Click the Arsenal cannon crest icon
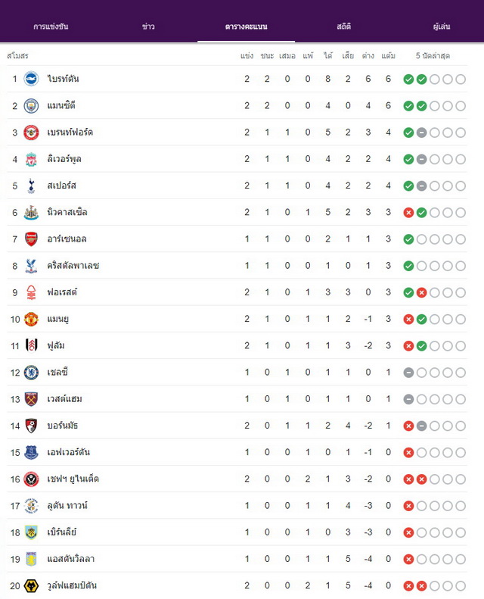 click(x=31, y=239)
